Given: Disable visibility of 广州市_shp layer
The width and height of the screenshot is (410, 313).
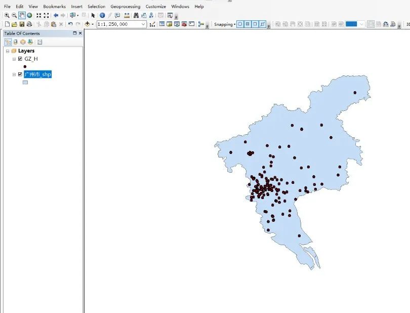Looking at the screenshot, I should click(20, 74).
